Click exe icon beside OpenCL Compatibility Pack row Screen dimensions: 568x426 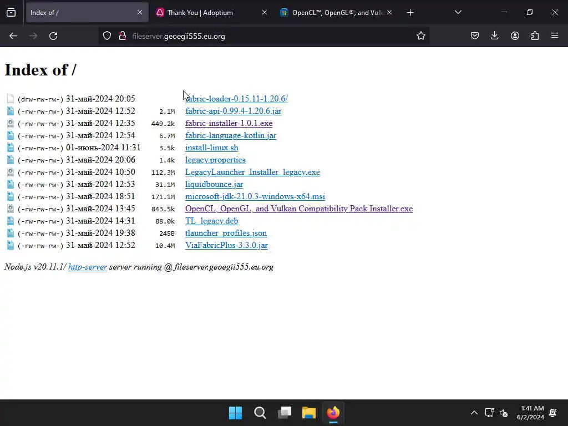pyautogui.click(x=11, y=209)
